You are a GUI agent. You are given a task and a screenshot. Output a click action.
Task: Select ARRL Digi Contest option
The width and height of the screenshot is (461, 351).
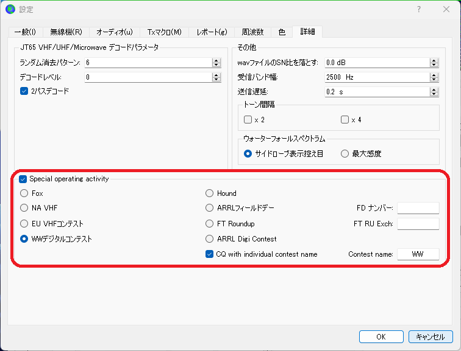click(209, 239)
